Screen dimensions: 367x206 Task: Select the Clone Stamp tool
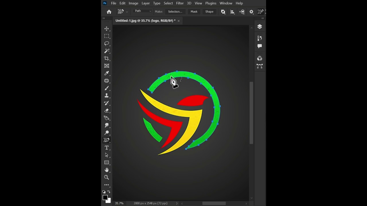coord(107,96)
